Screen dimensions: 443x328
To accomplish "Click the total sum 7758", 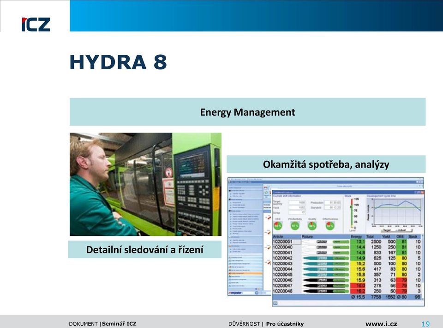I will pyautogui.click(x=376, y=297).
